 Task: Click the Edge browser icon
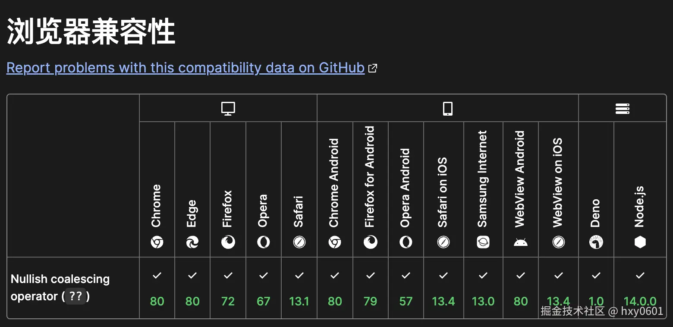(x=192, y=242)
